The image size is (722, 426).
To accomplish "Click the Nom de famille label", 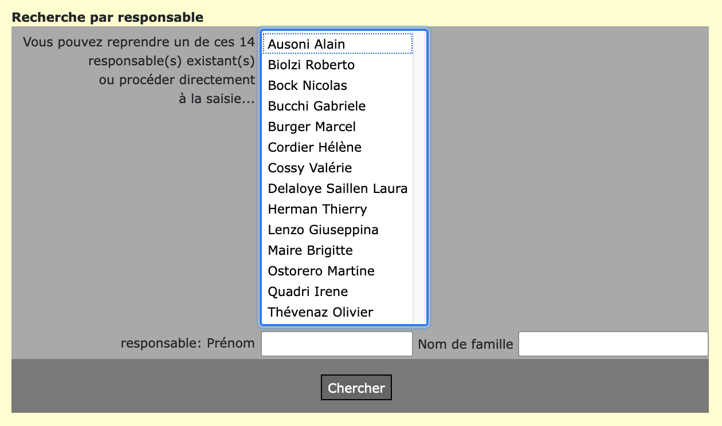I will tap(465, 344).
